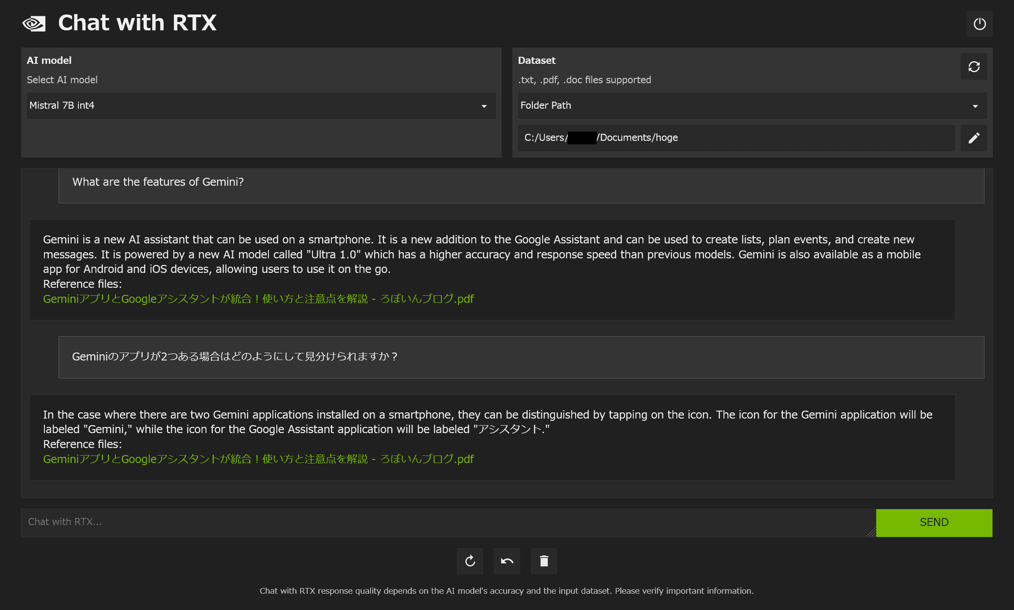
Task: Click the NVIDIA logo icon
Action: [x=34, y=24]
